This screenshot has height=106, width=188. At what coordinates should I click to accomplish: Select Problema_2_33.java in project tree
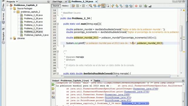coord(33,28)
